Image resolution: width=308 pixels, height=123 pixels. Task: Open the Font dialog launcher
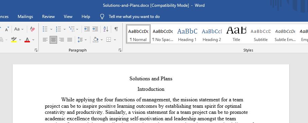36,50
